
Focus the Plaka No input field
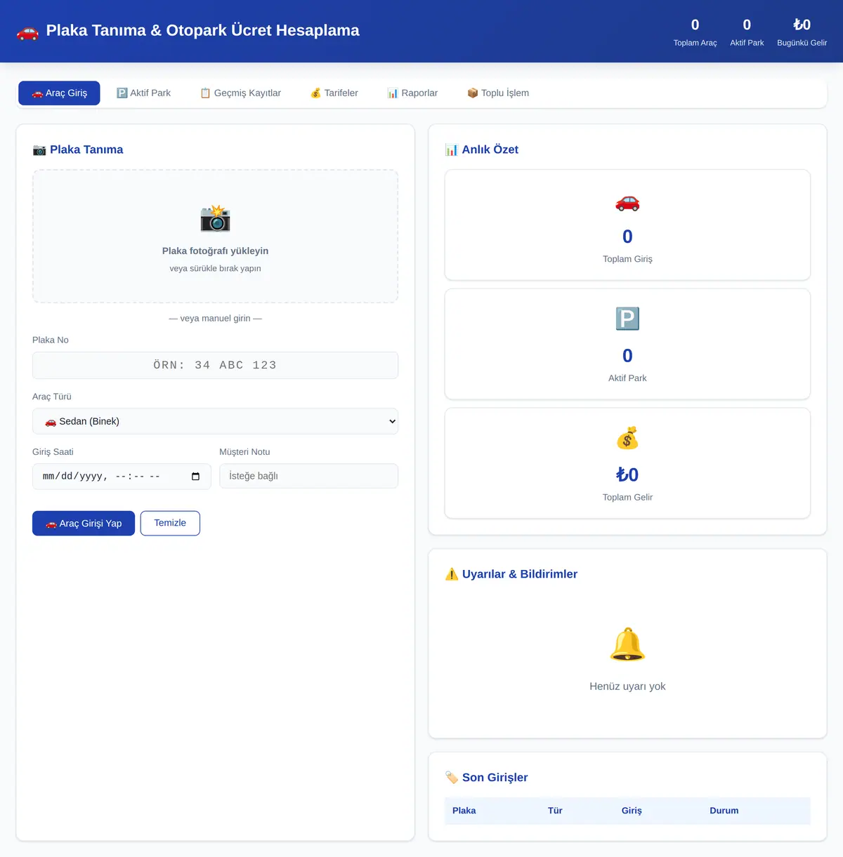[x=215, y=366]
